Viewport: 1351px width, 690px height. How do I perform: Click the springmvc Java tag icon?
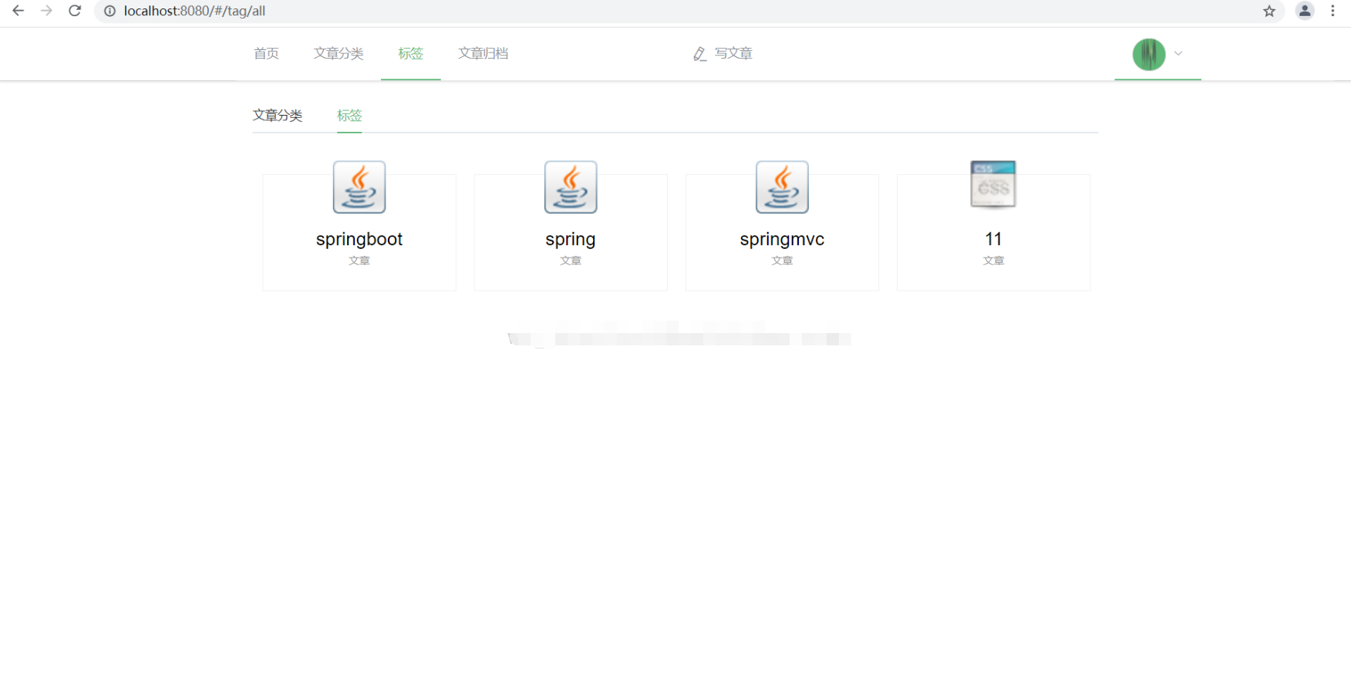[x=782, y=187]
